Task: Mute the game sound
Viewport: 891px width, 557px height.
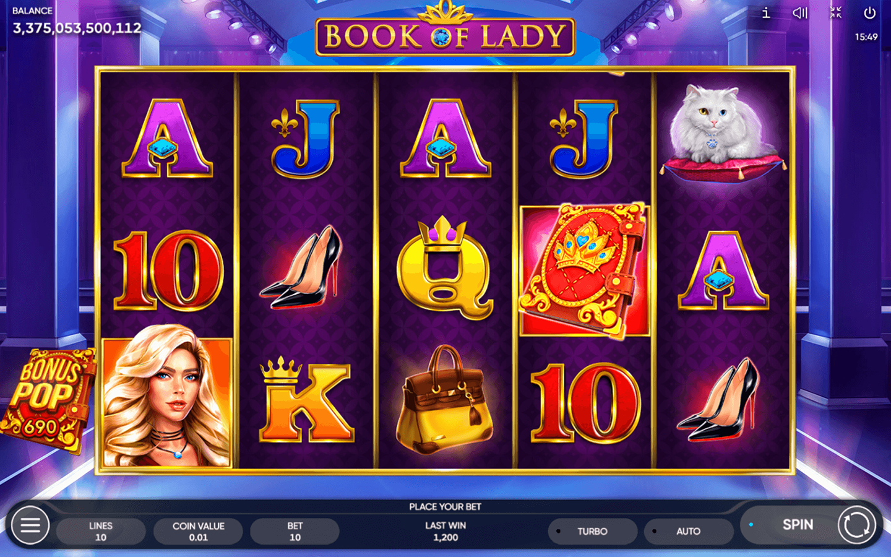Action: [800, 12]
